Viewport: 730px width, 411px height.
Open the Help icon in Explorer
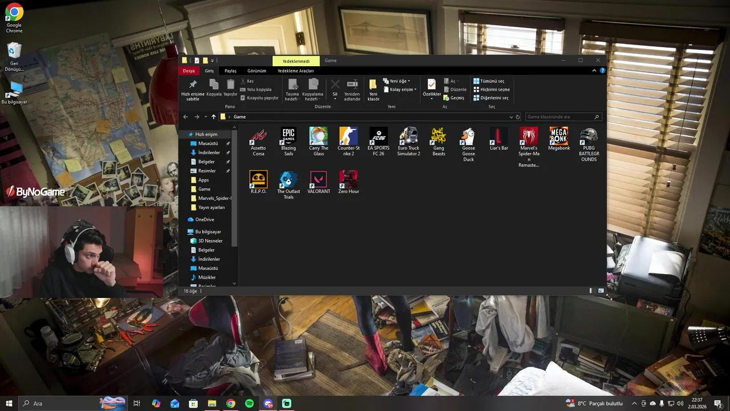(602, 71)
